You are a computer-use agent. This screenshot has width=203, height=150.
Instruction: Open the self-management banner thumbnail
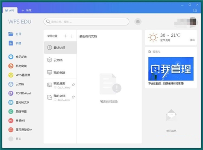(x=171, y=69)
